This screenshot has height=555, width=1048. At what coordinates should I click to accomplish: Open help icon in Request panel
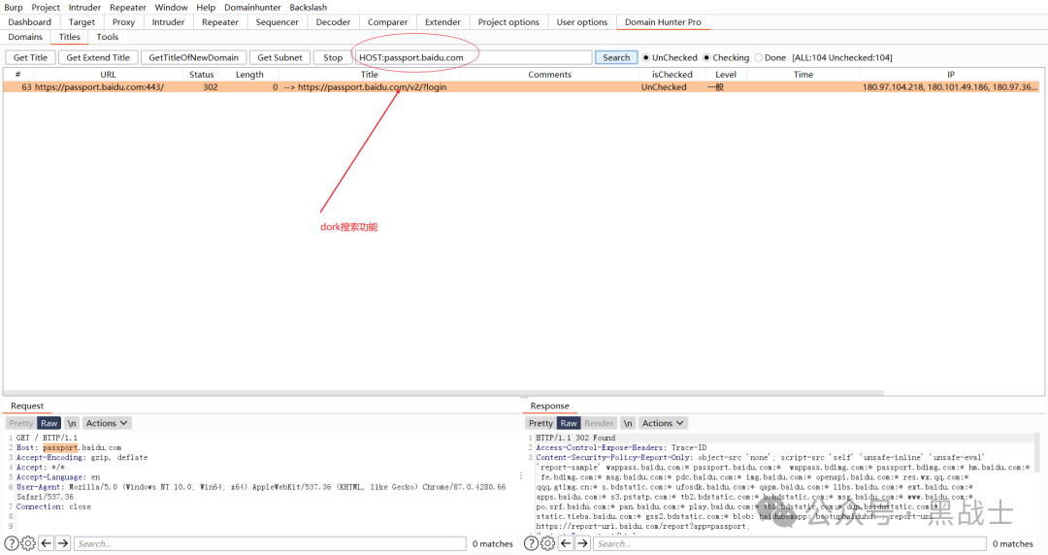pyautogui.click(x=12, y=543)
